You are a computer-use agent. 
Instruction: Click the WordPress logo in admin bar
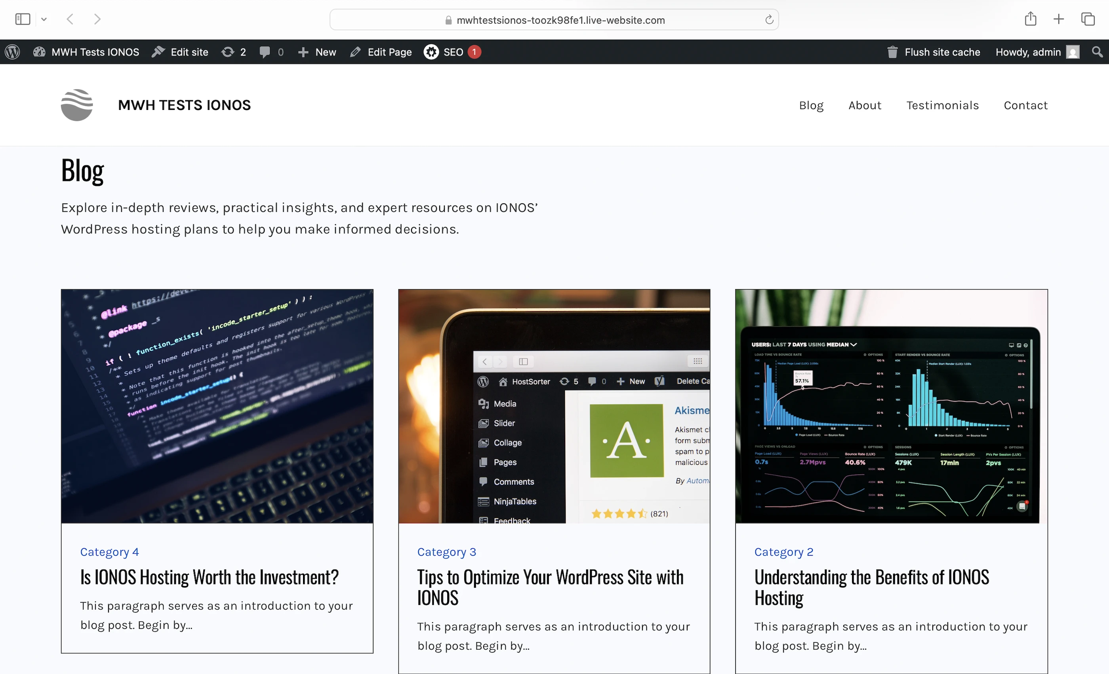(x=13, y=52)
